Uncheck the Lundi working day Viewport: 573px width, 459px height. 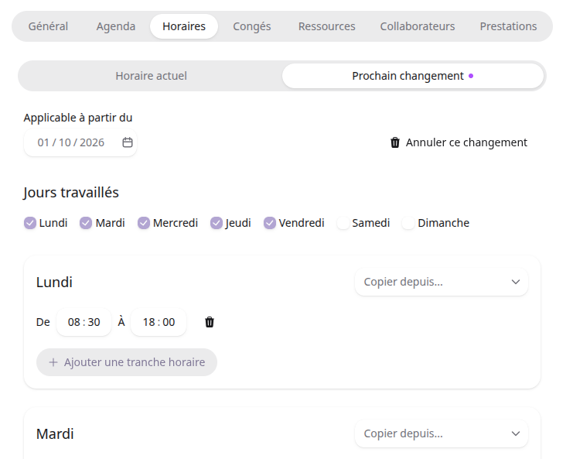pos(30,223)
